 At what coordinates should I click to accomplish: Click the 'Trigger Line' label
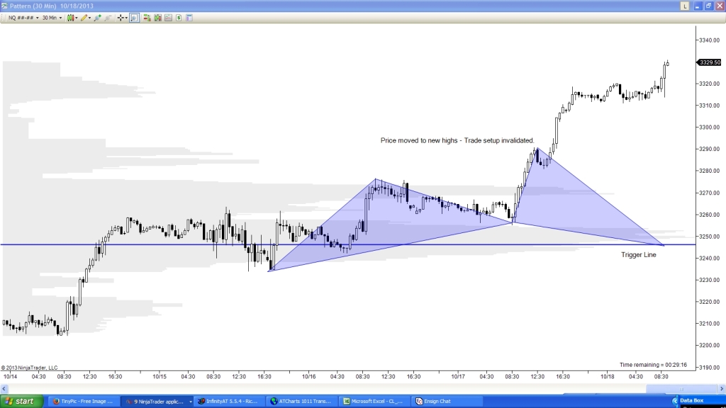[x=639, y=255]
